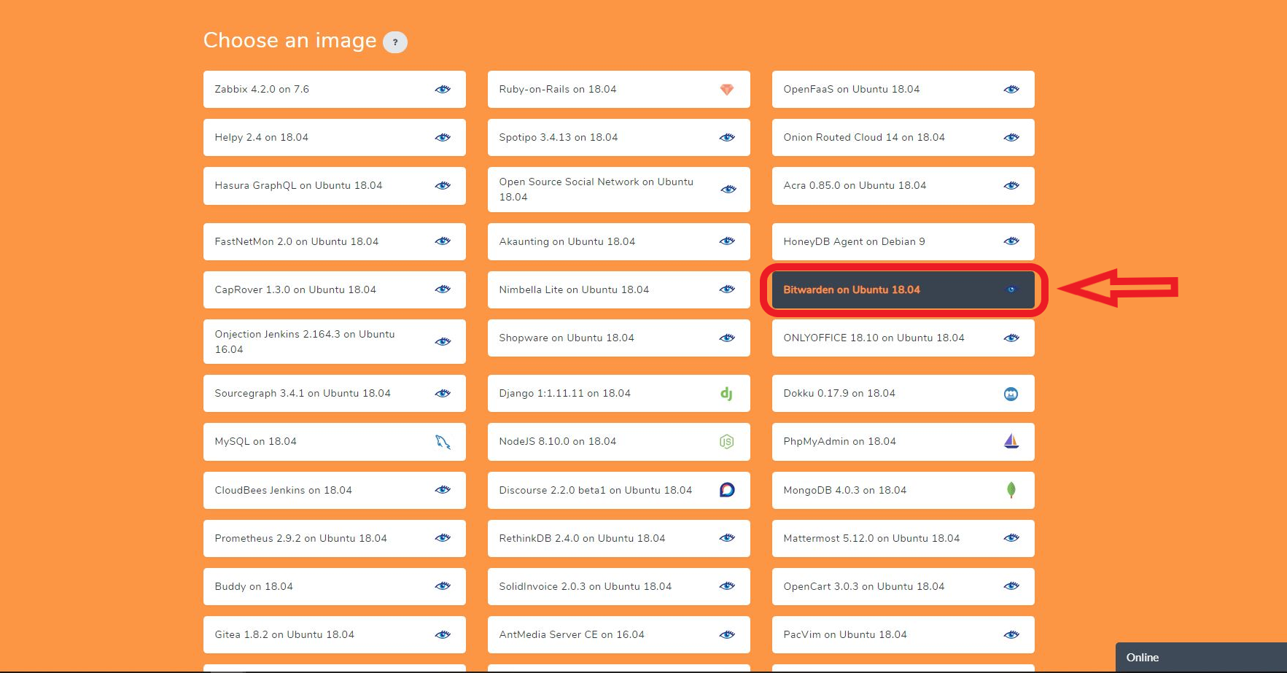This screenshot has height=673, width=1287.
Task: Select OpenCart 3.0.3 on Ubuntu 18.04
Action: pos(903,586)
